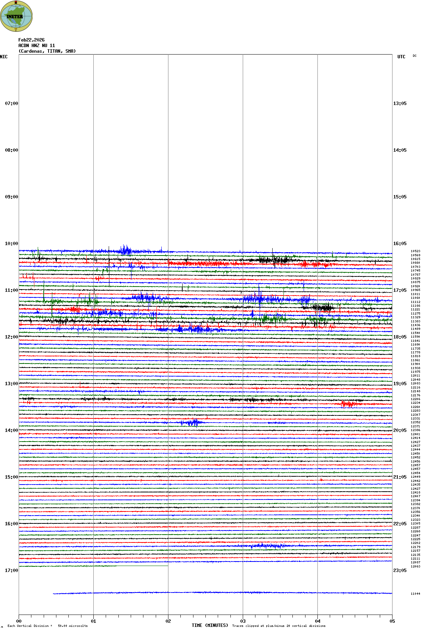Click the traces clipped footnote text
Image resolution: width=422 pixels, height=631 pixels.
tap(279, 626)
